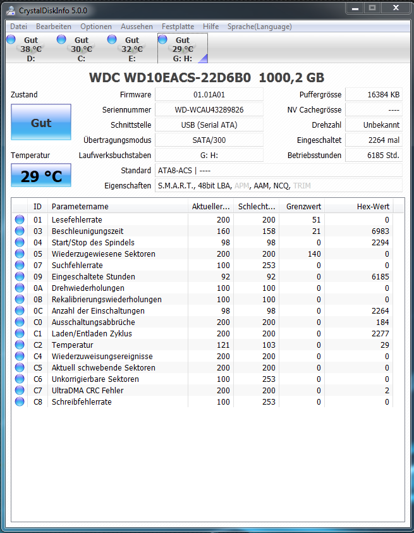The width and height of the screenshot is (414, 533).
Task: Open the Optionen menu
Action: point(96,27)
